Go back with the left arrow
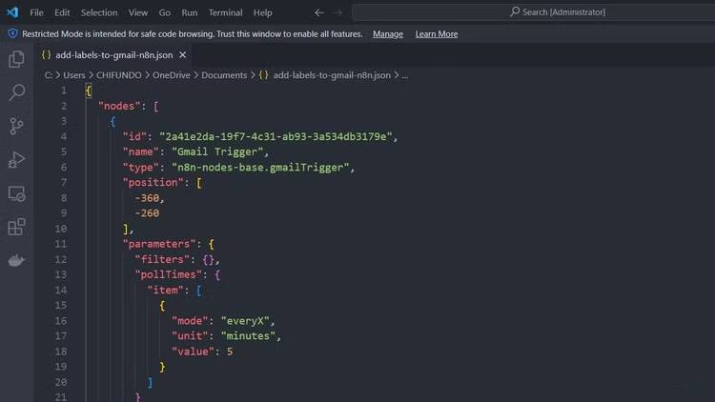Screen dimensions: 715x402 319,12
